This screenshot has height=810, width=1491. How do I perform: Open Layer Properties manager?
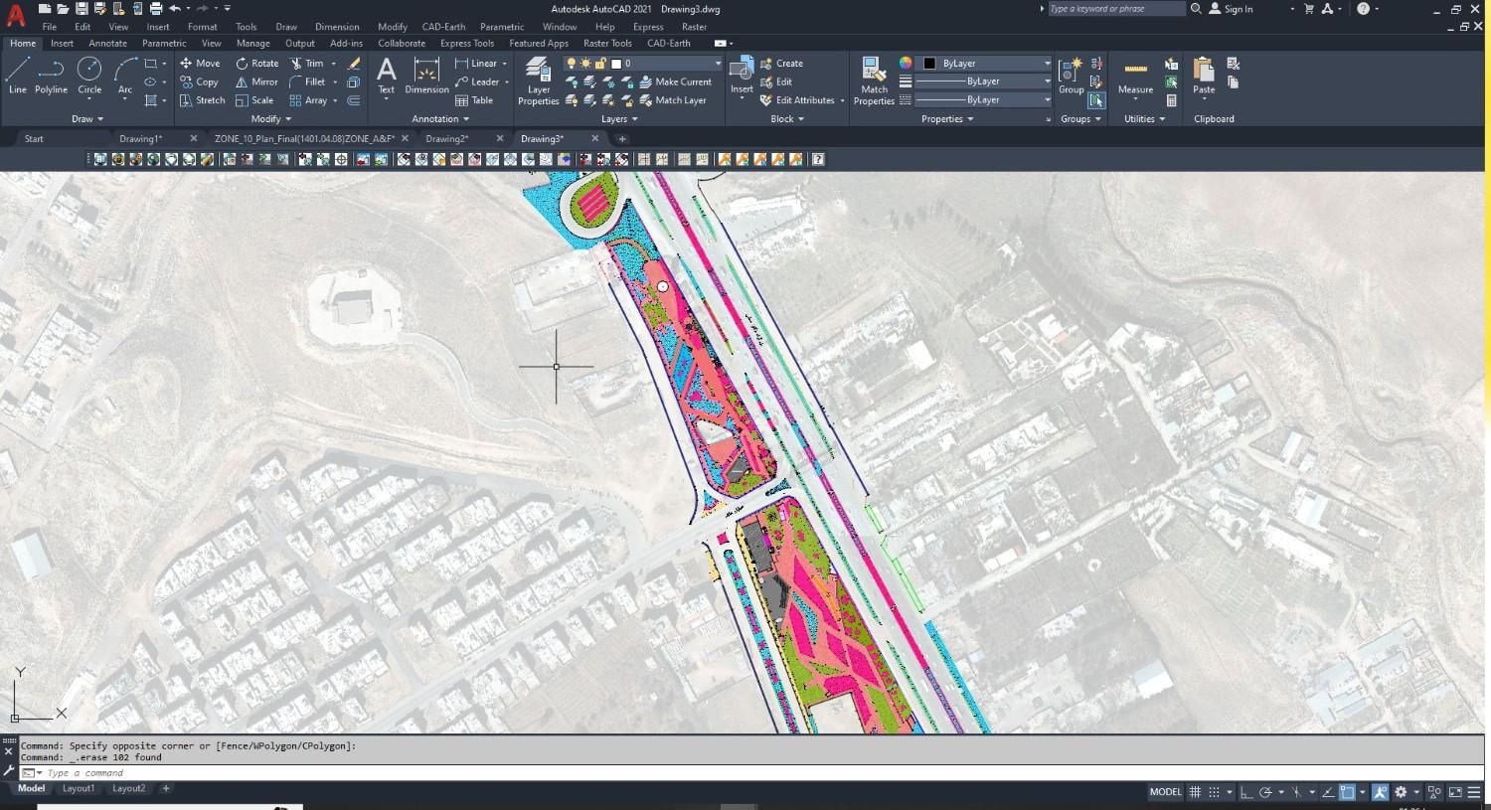pos(538,81)
